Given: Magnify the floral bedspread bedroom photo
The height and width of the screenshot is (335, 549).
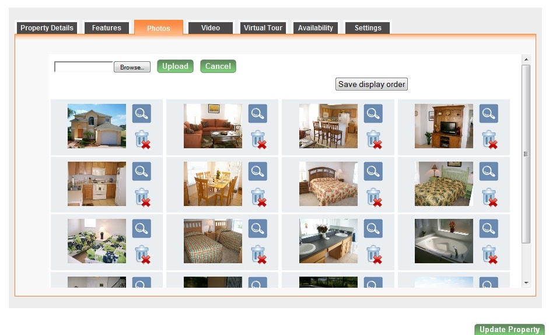Looking at the screenshot, I should (373, 171).
